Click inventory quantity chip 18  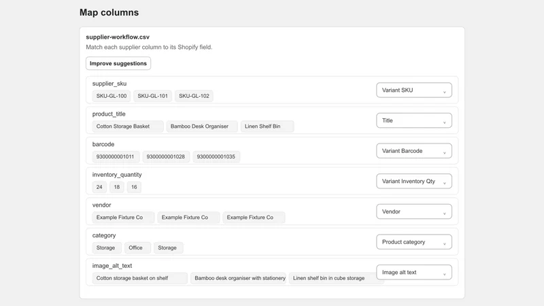(116, 187)
